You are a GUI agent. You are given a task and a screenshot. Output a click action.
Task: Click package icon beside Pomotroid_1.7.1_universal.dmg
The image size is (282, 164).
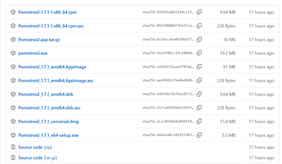coord(13,121)
